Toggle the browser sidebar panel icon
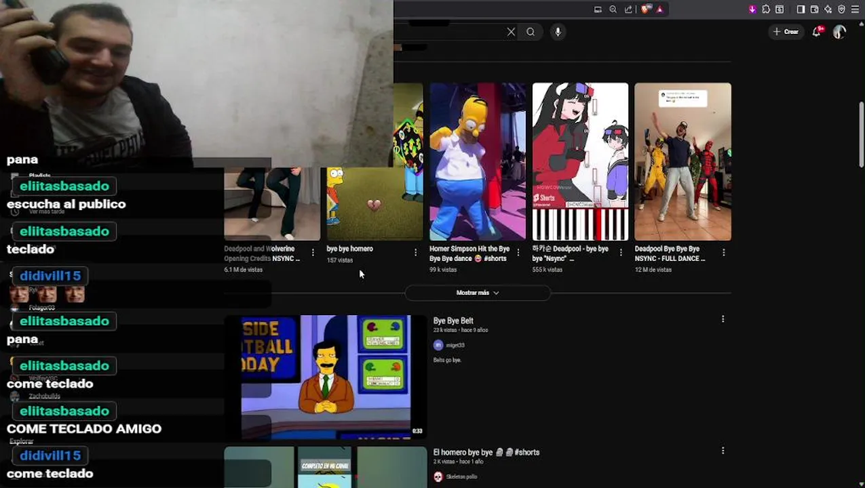 tap(801, 9)
